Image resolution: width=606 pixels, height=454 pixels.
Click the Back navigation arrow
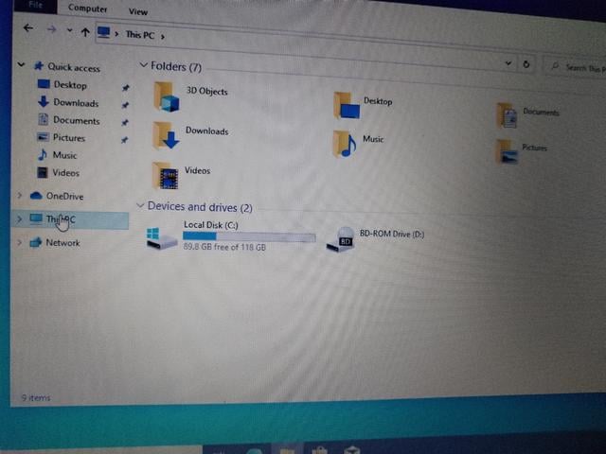click(x=27, y=27)
